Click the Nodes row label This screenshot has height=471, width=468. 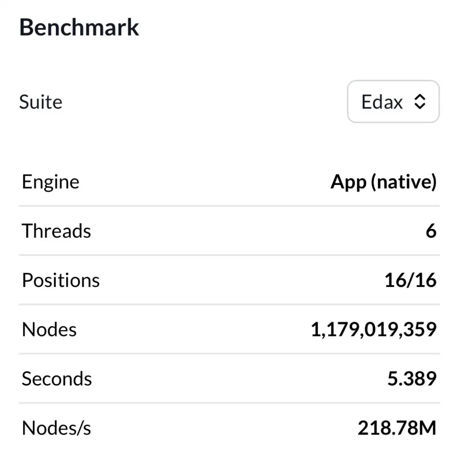pyautogui.click(x=49, y=330)
